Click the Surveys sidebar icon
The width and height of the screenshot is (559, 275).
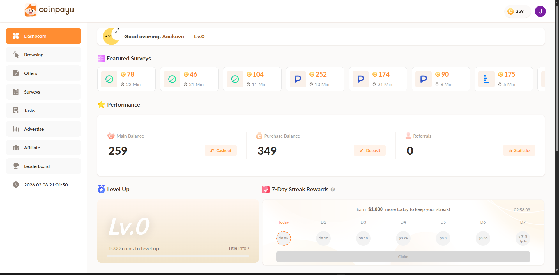point(16,92)
